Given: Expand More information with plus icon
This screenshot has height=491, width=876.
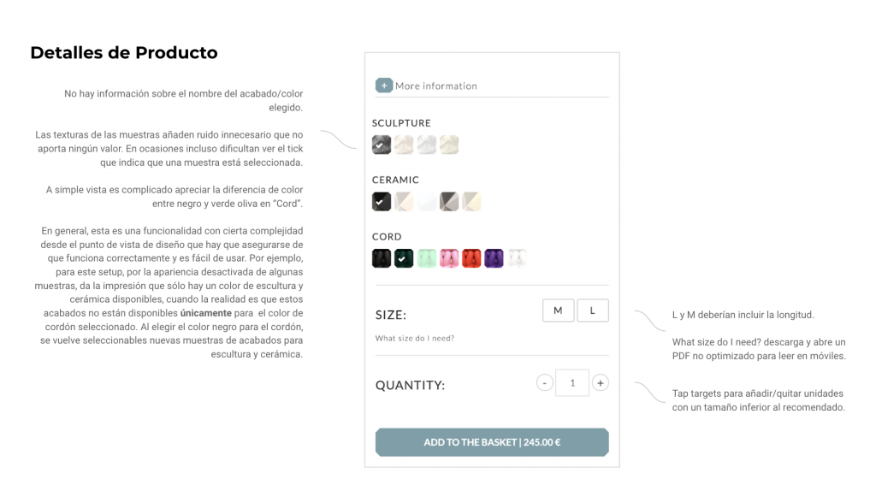Looking at the screenshot, I should [384, 86].
